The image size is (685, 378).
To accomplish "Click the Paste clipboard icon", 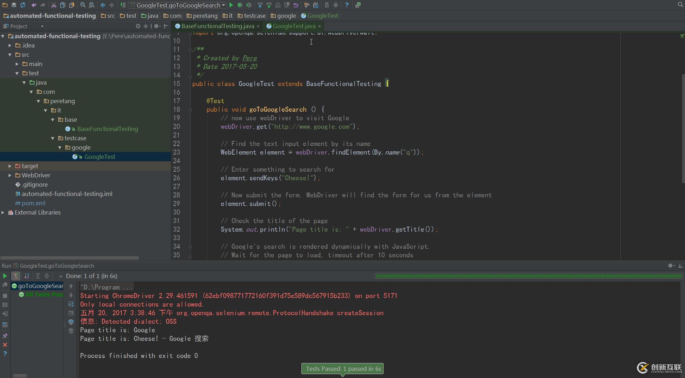I will 72,5.
